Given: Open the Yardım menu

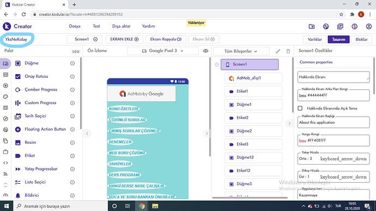Looking at the screenshot, I should [148, 26].
